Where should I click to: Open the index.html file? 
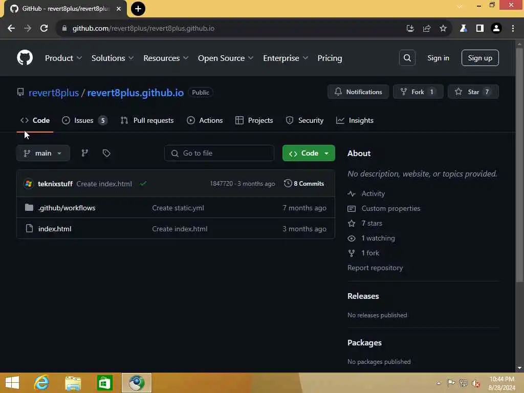55,229
